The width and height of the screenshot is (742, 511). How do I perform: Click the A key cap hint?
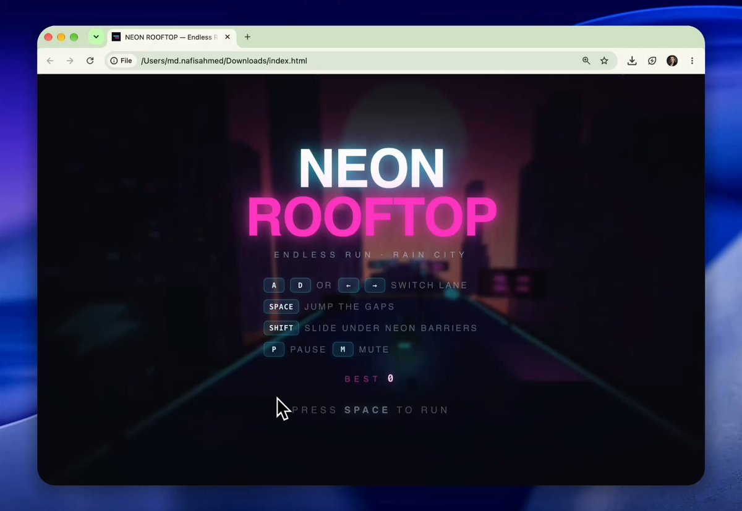coord(274,285)
